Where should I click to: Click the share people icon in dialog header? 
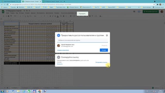pos(59,35)
